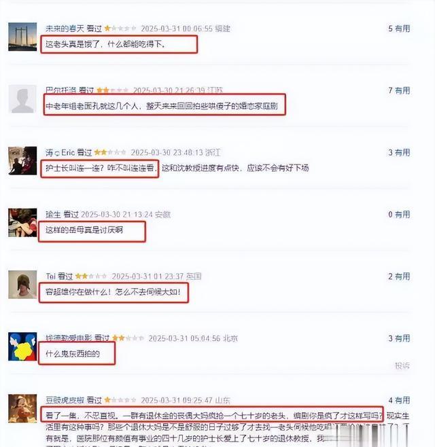This screenshot has height=447, width=435.
Task: Open the blue and yellow avatar icon
Action: point(22,346)
